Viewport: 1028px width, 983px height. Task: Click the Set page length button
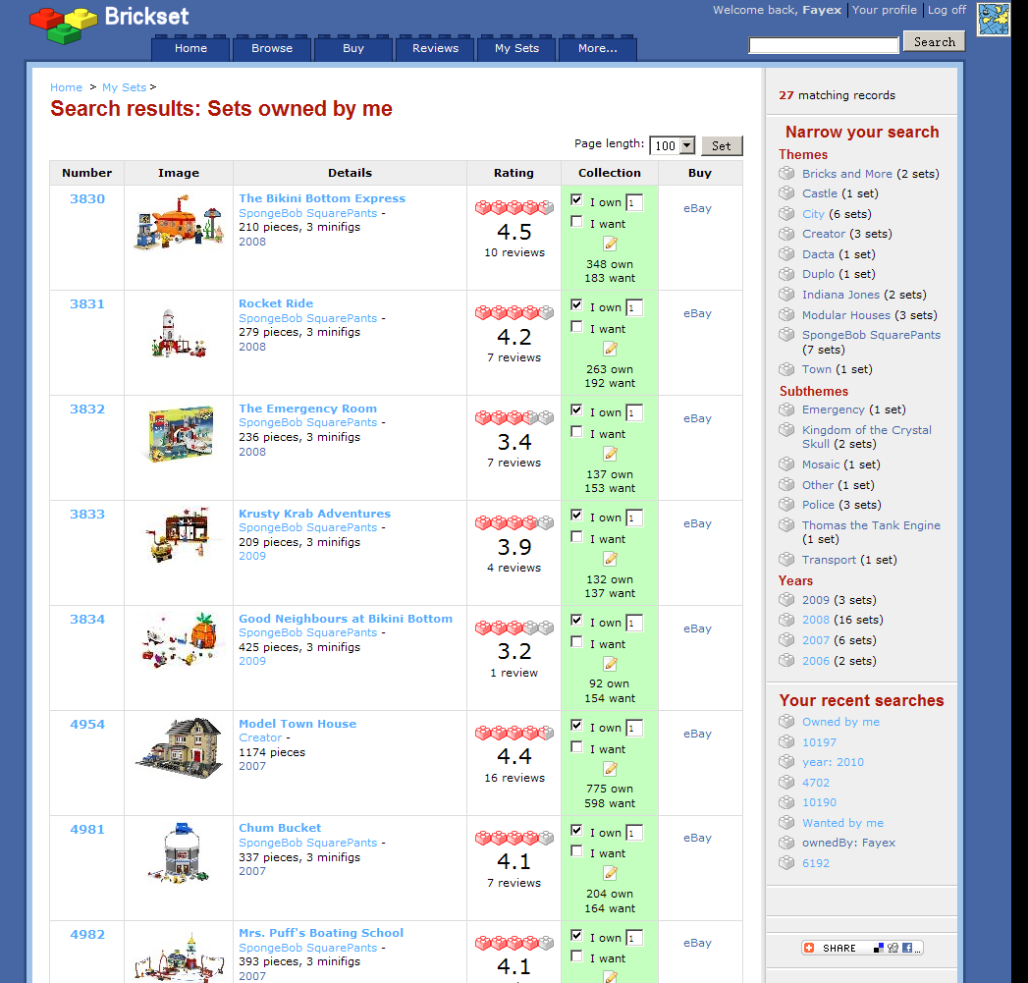click(722, 145)
